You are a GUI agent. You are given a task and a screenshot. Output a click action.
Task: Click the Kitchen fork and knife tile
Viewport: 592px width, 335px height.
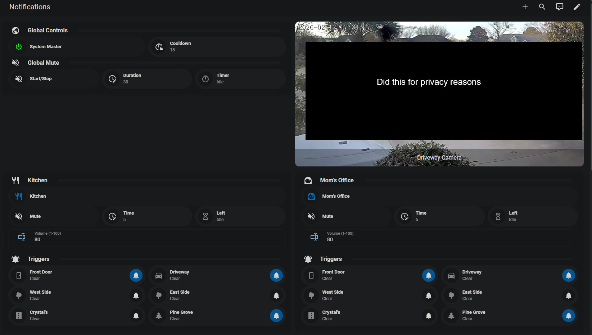click(147, 196)
